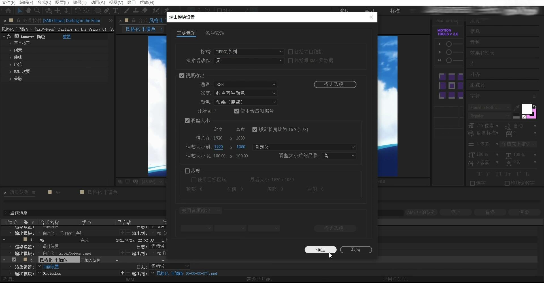
Task: Select the 主要选项 tab
Action: pyautogui.click(x=186, y=33)
